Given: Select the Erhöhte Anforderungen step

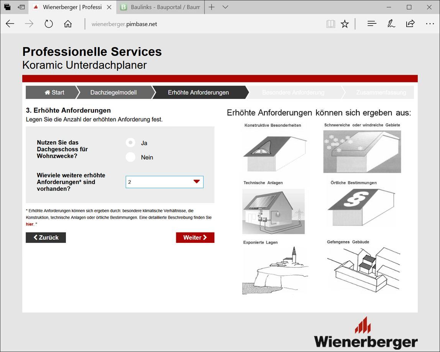Looking at the screenshot, I should point(200,92).
